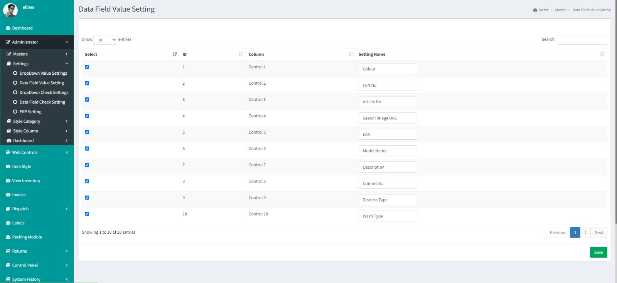Image resolution: width=617 pixels, height=283 pixels.
Task: Click the Wash Type setting name field
Action: click(x=388, y=216)
